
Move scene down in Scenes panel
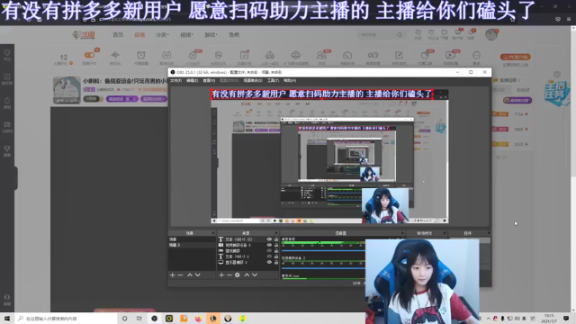[198, 274]
